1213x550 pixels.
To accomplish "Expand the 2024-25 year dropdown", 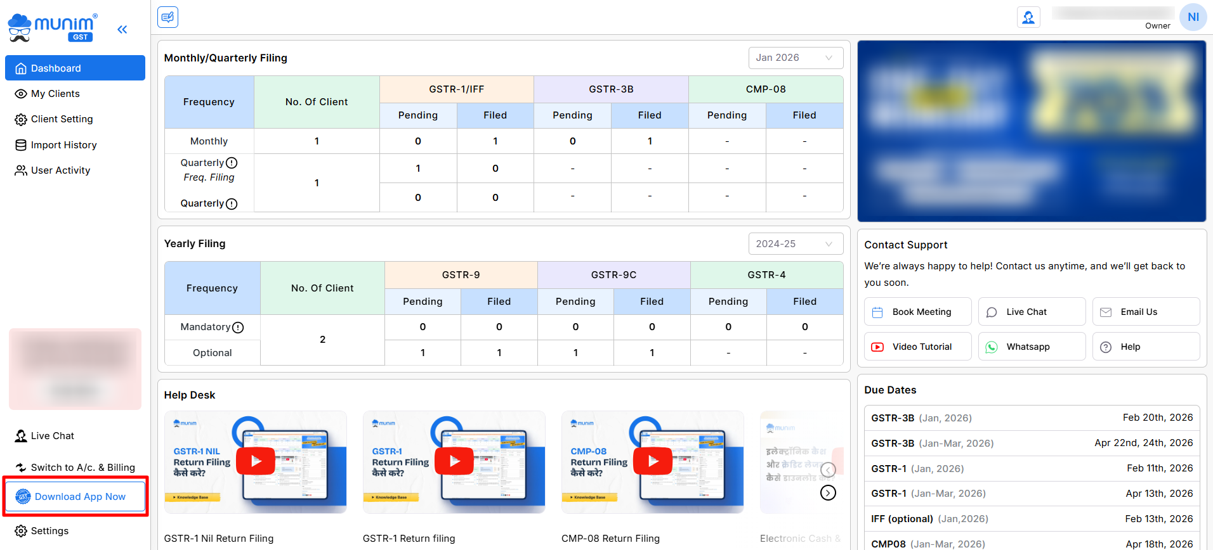I will [796, 244].
